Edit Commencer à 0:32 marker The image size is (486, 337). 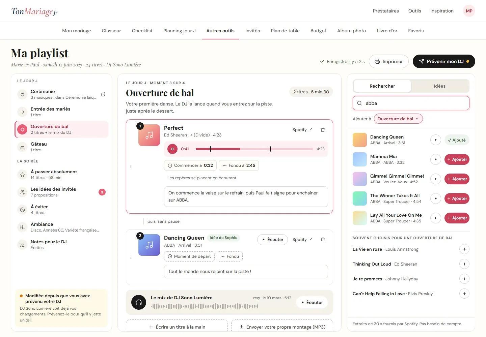click(190, 165)
